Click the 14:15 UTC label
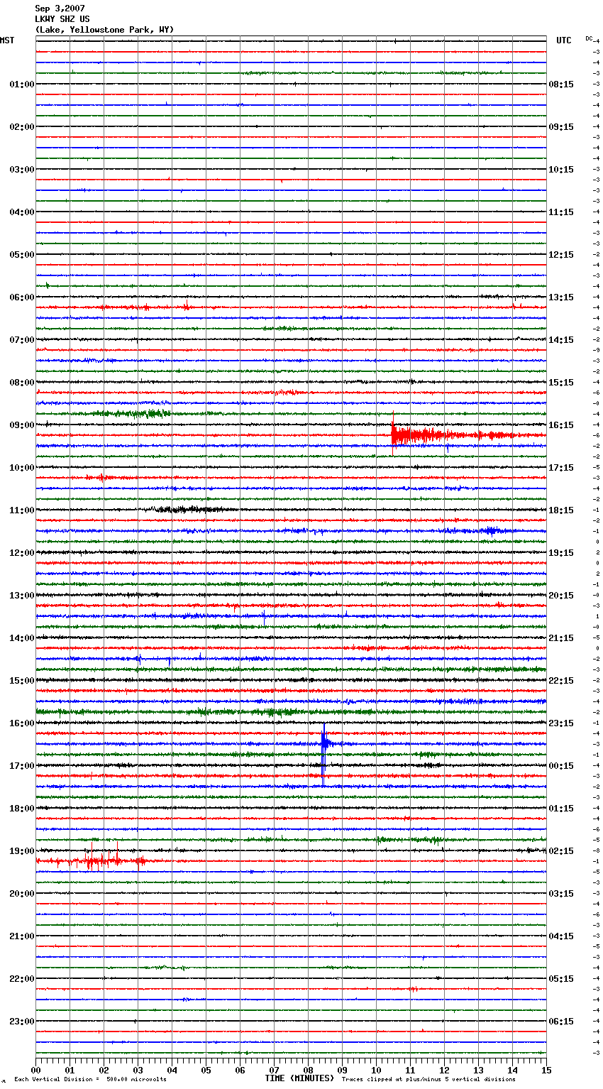Screen dimensions: 603x1089 pyautogui.click(x=561, y=340)
